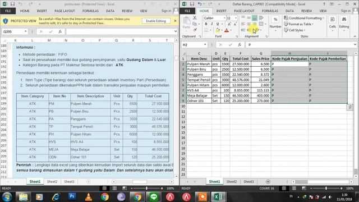
Task: Open VLC media player from taskbar
Action: click(x=89, y=197)
